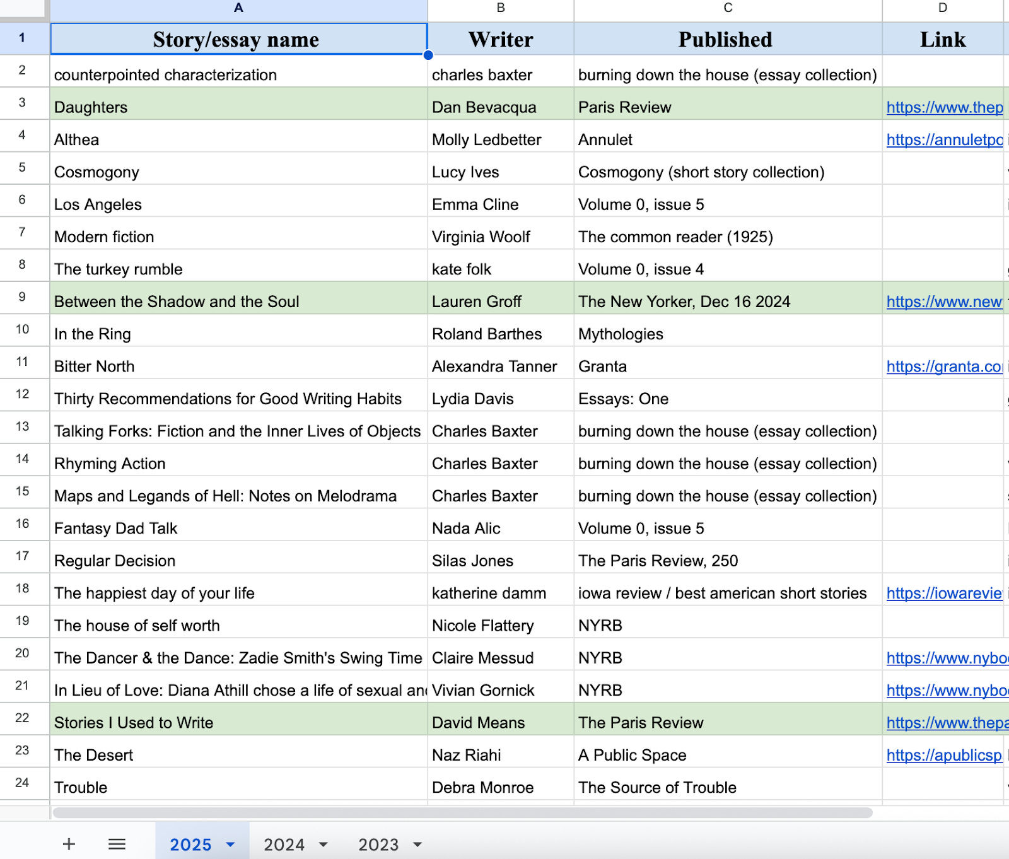Select the 'Link' header cell
1009x859 pixels.
point(943,39)
